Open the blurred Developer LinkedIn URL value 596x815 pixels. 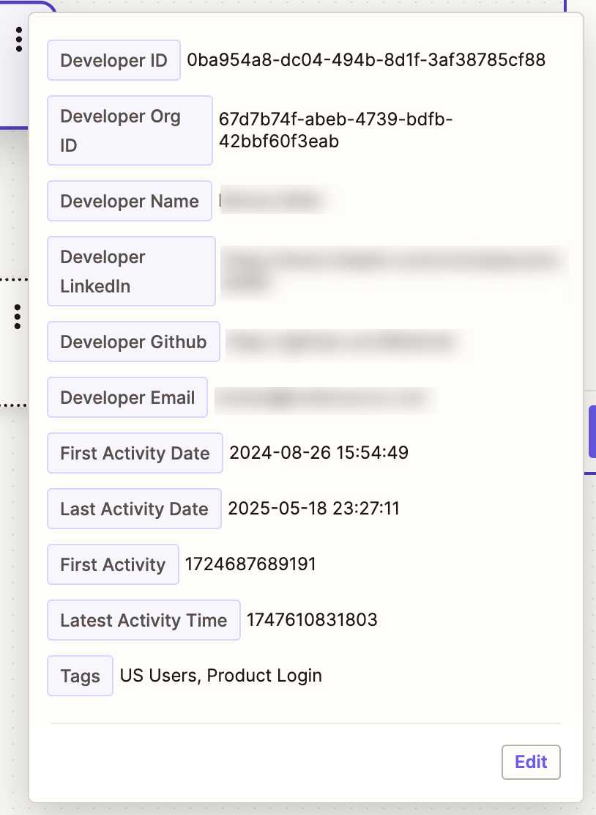point(394,268)
